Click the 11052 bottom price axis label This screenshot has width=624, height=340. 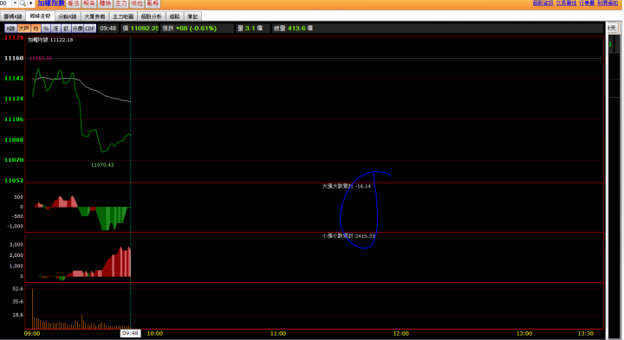point(14,180)
